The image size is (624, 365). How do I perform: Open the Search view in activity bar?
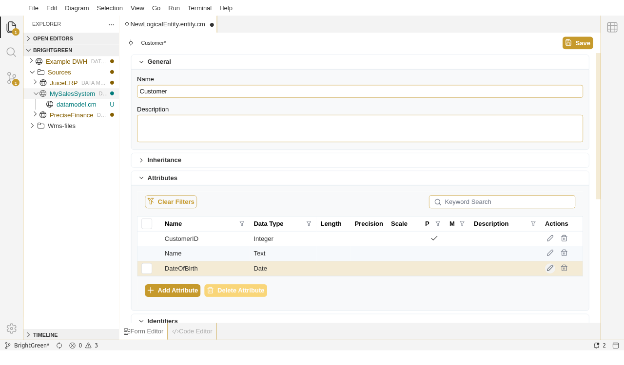[11, 52]
